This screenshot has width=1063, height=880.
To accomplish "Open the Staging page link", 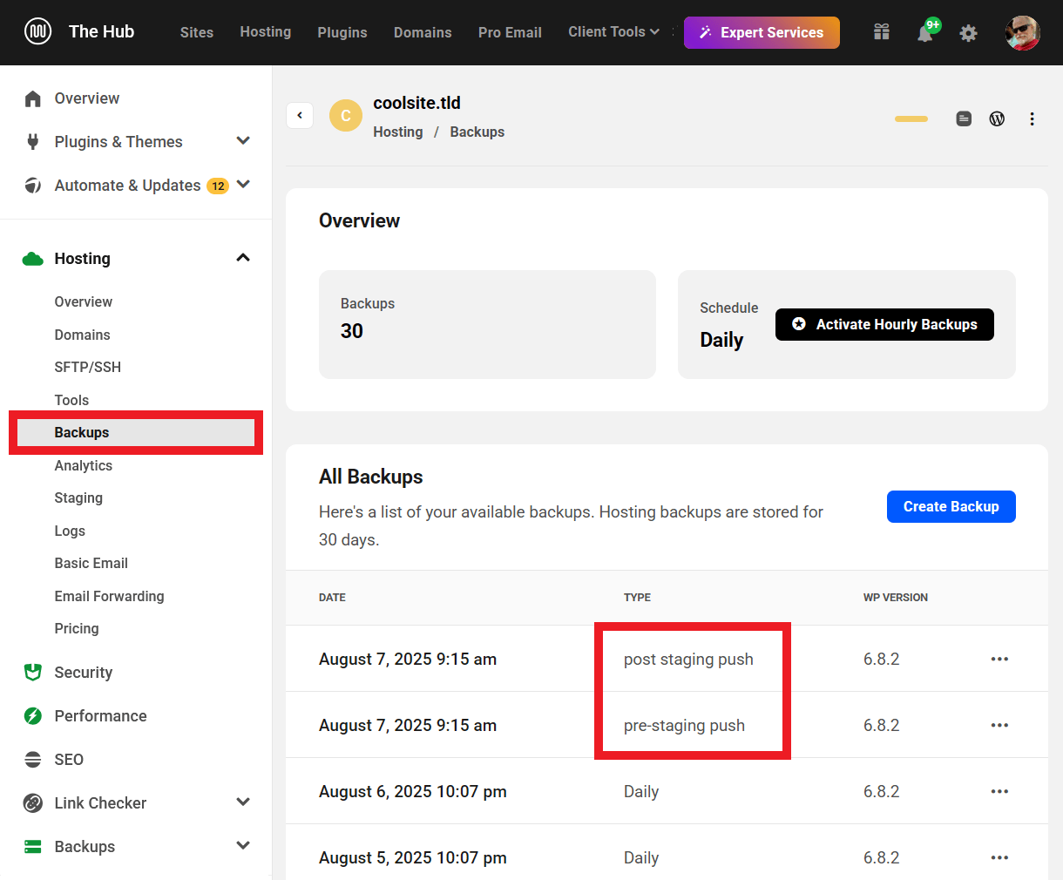I will (x=78, y=498).
